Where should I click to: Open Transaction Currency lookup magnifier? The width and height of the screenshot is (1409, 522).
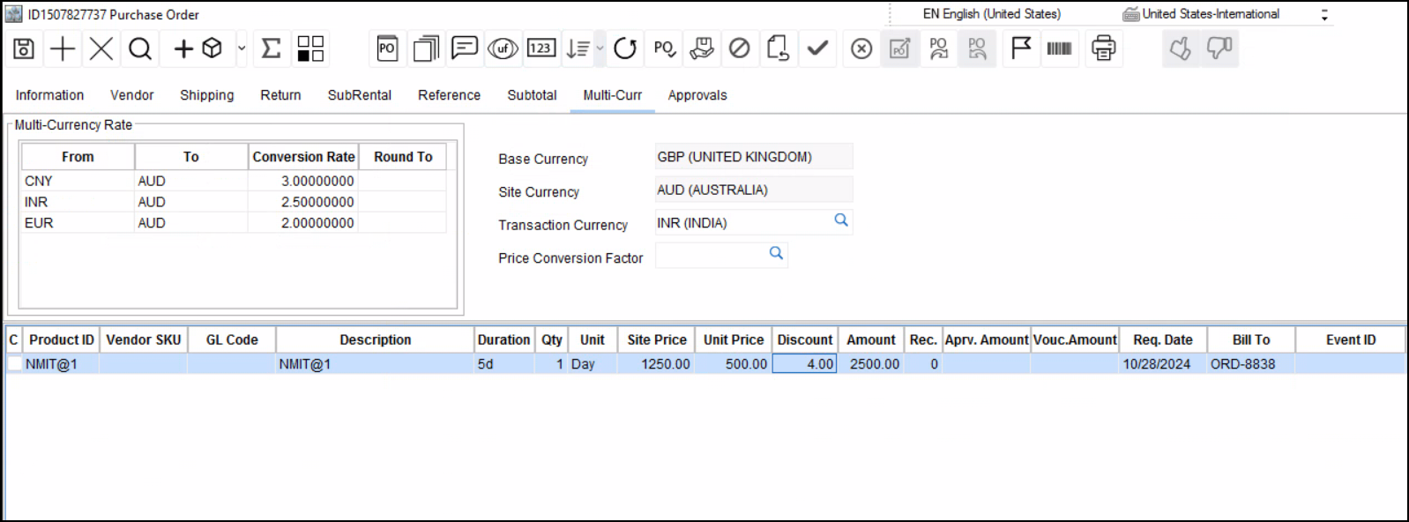point(841,220)
